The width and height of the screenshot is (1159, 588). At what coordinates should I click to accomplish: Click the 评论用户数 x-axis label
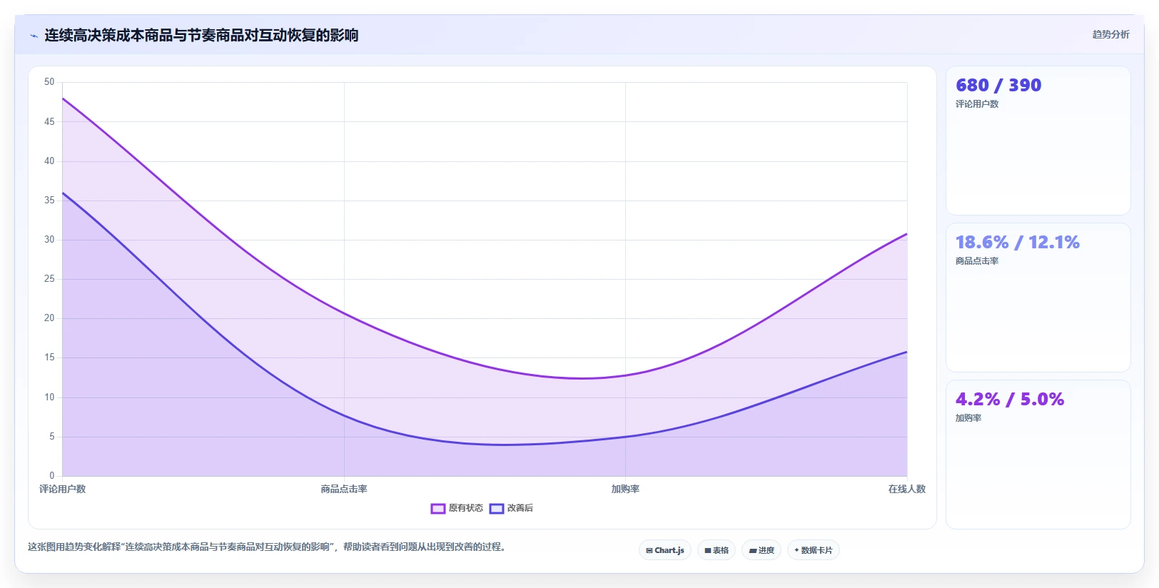pos(62,489)
